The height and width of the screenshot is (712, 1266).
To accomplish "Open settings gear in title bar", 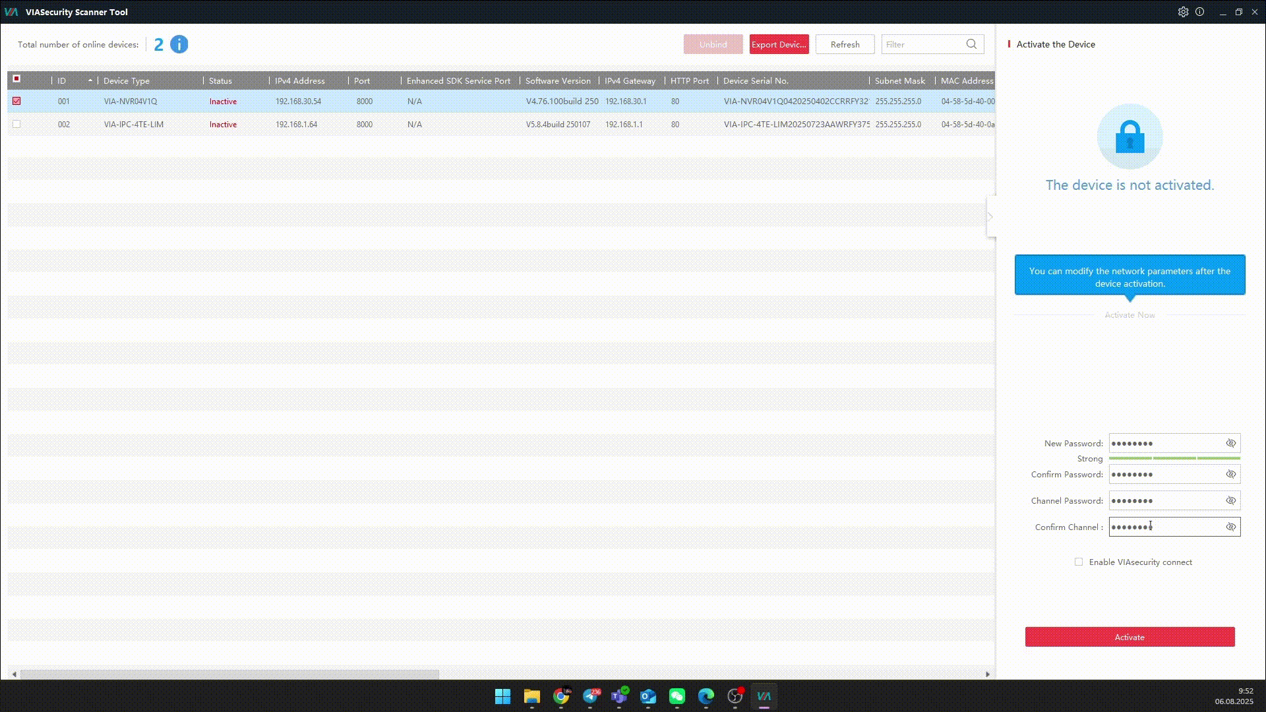I will click(x=1183, y=12).
